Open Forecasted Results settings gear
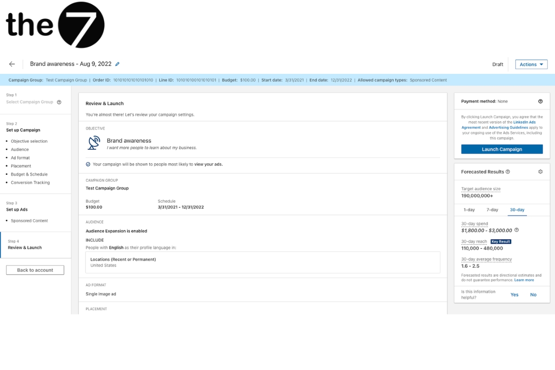555x370 pixels. (540, 172)
